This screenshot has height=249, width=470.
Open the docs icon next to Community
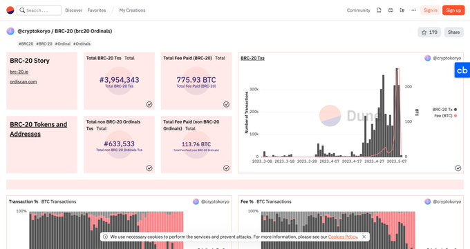click(379, 10)
